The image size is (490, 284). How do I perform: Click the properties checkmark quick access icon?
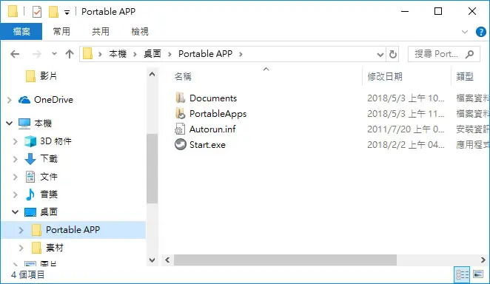[x=37, y=12]
